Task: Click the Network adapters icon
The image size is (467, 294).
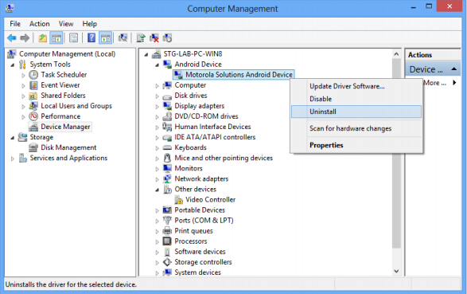Action: (167, 178)
